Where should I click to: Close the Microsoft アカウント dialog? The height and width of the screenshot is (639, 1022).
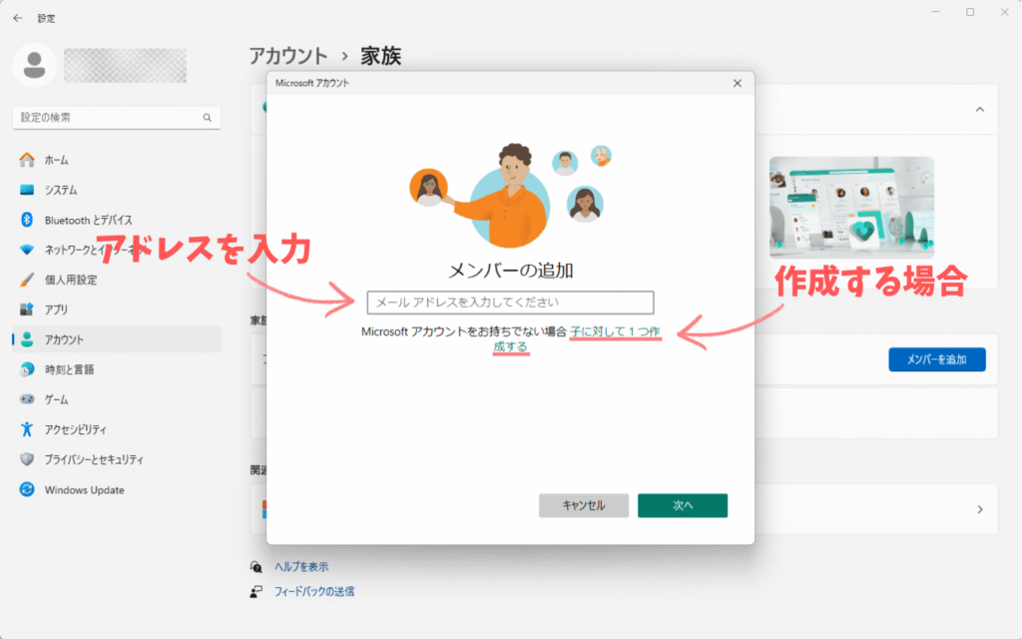click(x=738, y=84)
